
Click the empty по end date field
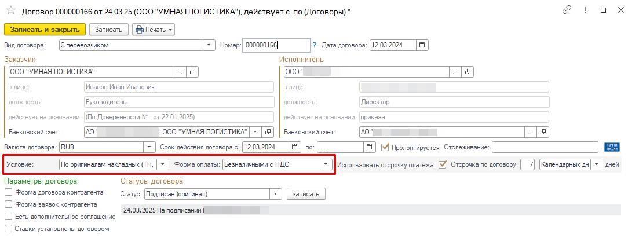341,147
